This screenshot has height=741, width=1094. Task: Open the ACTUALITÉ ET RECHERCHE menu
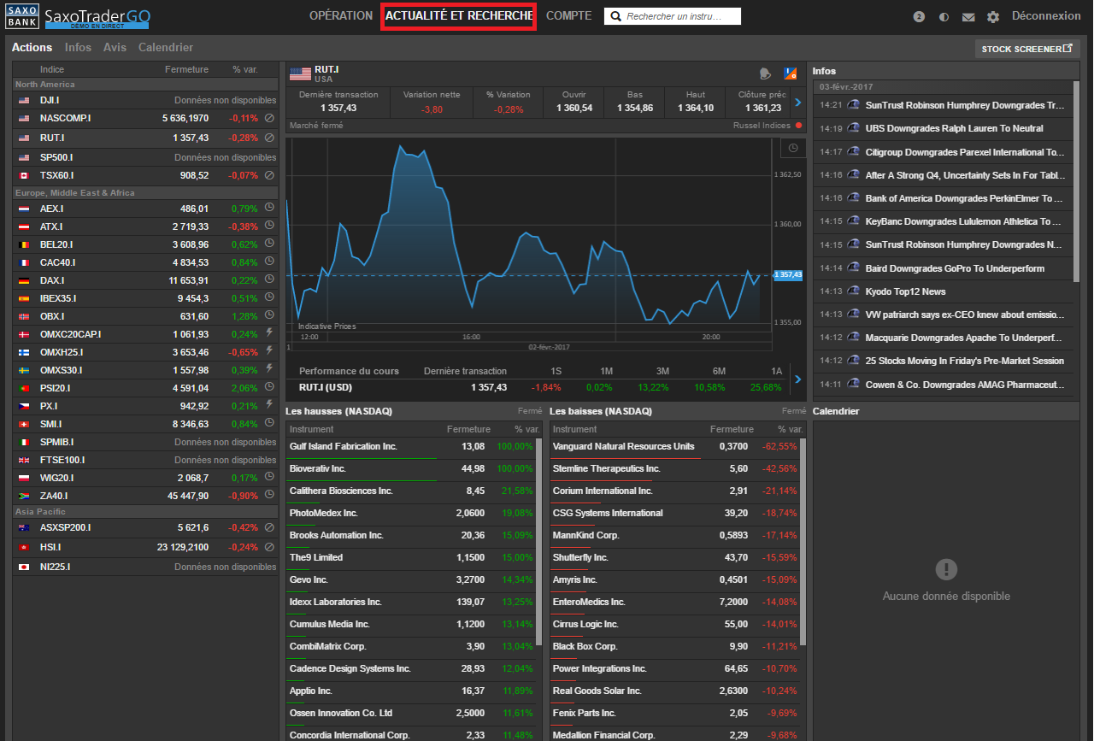(459, 16)
